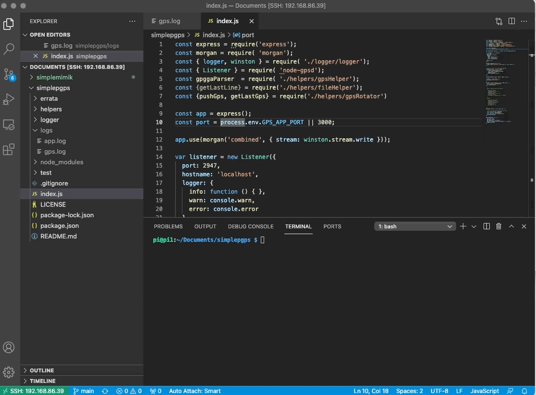The width and height of the screenshot is (536, 395).
Task: Open the Manage settings gear
Action: (x=9, y=372)
